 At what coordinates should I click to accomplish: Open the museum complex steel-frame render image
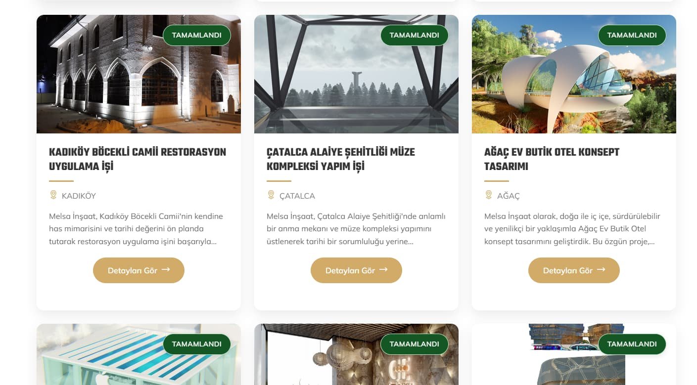[356, 74]
